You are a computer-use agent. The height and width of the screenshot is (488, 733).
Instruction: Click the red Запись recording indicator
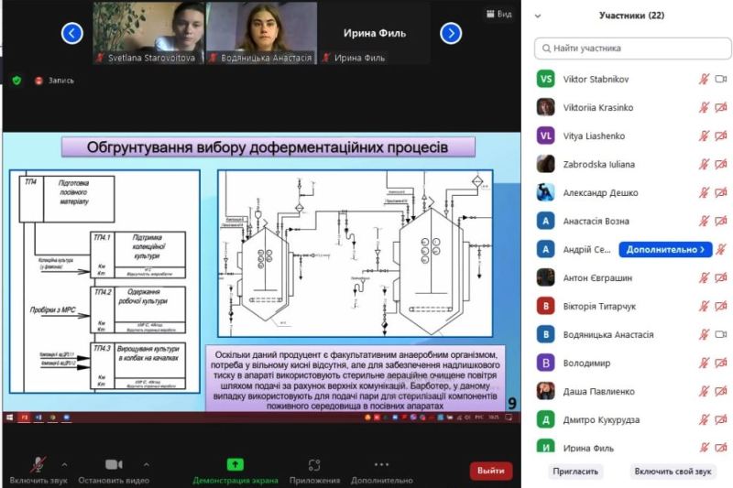(x=54, y=81)
